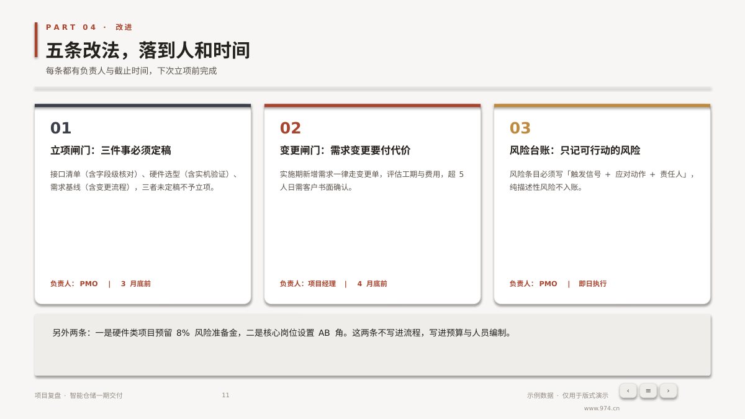Go to the previous slide arrow

pos(628,390)
